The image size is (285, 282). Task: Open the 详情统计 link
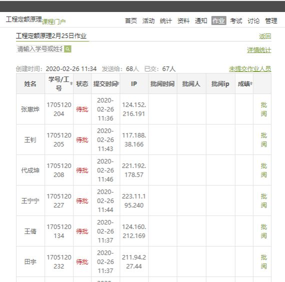click(259, 50)
